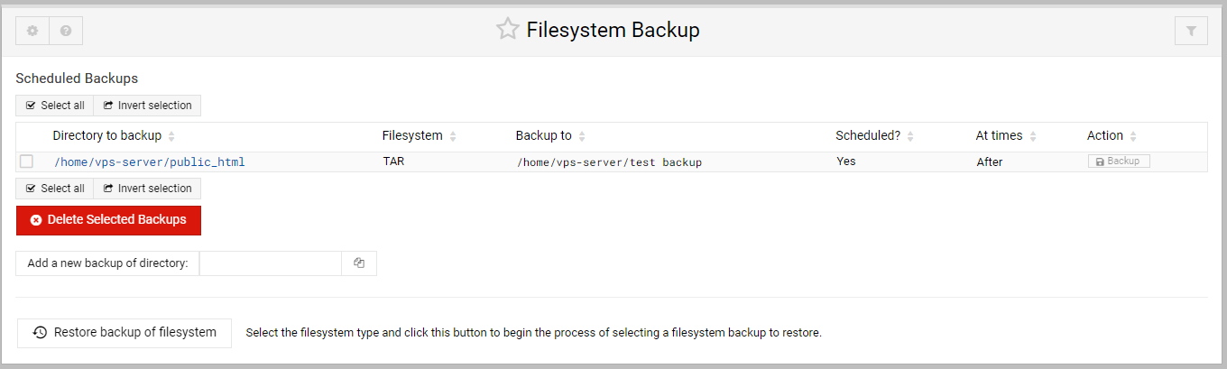Viewport: 1227px width, 369px height.
Task: Sort by Directory to backup column arrows
Action: [x=171, y=136]
